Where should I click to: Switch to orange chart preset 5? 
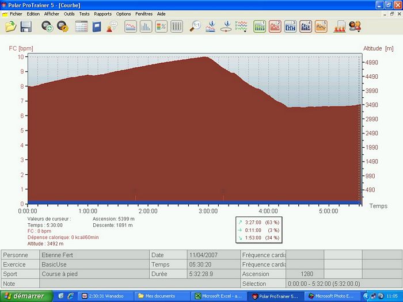pos(321,26)
